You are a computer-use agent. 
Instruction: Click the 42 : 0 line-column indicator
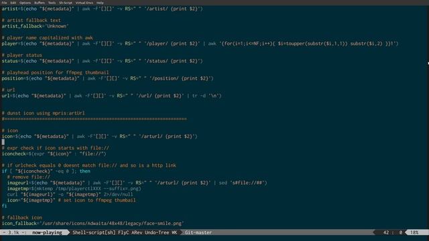393,232
